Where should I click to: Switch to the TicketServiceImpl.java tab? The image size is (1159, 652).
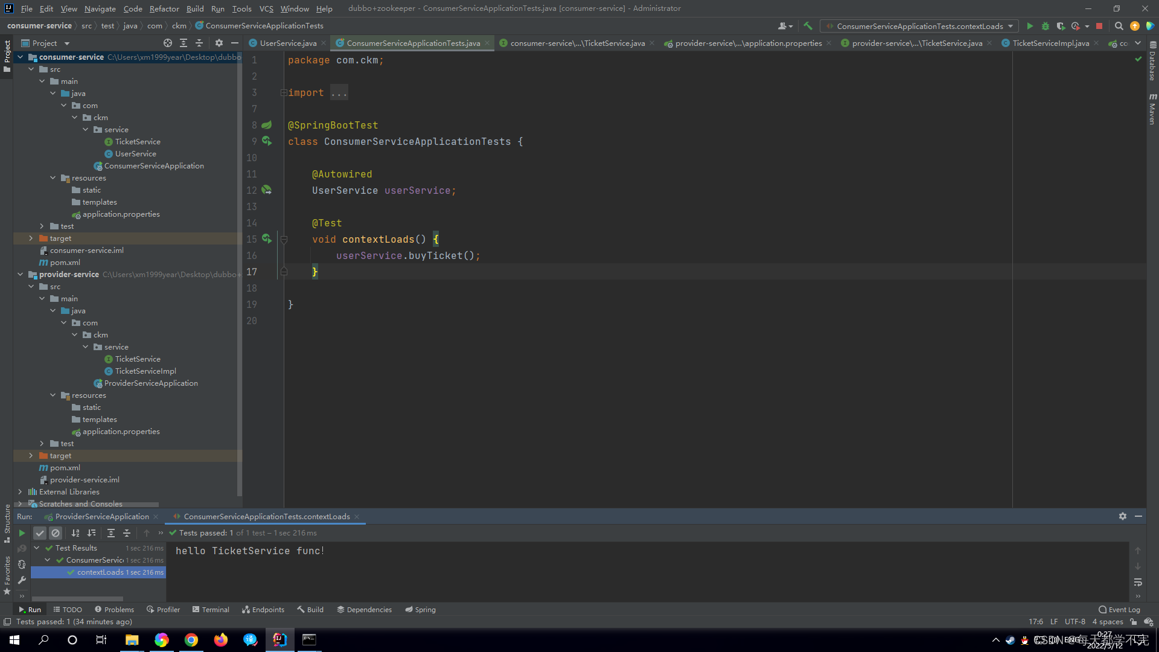coord(1050,43)
